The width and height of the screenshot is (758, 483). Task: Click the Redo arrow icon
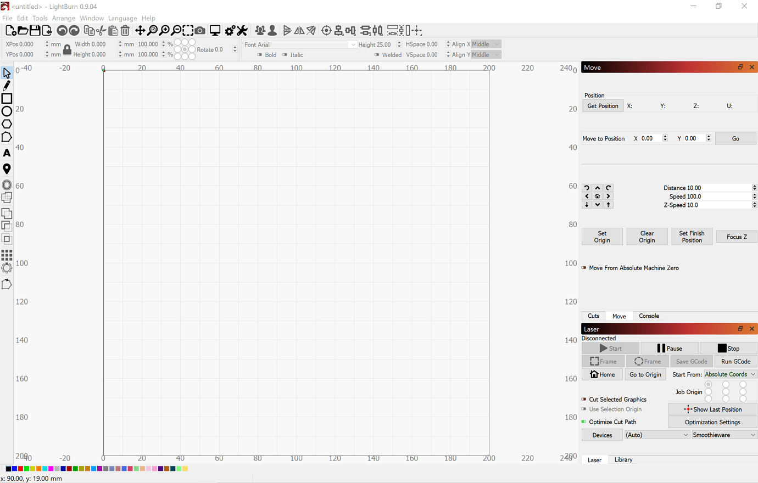point(74,31)
